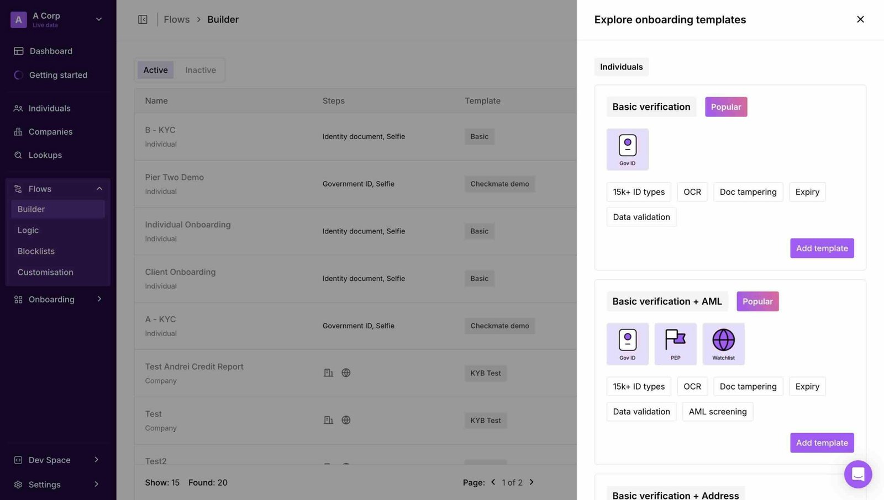Open Dashboard from the sidebar
Screen dimensions: 884x500
pos(51,51)
